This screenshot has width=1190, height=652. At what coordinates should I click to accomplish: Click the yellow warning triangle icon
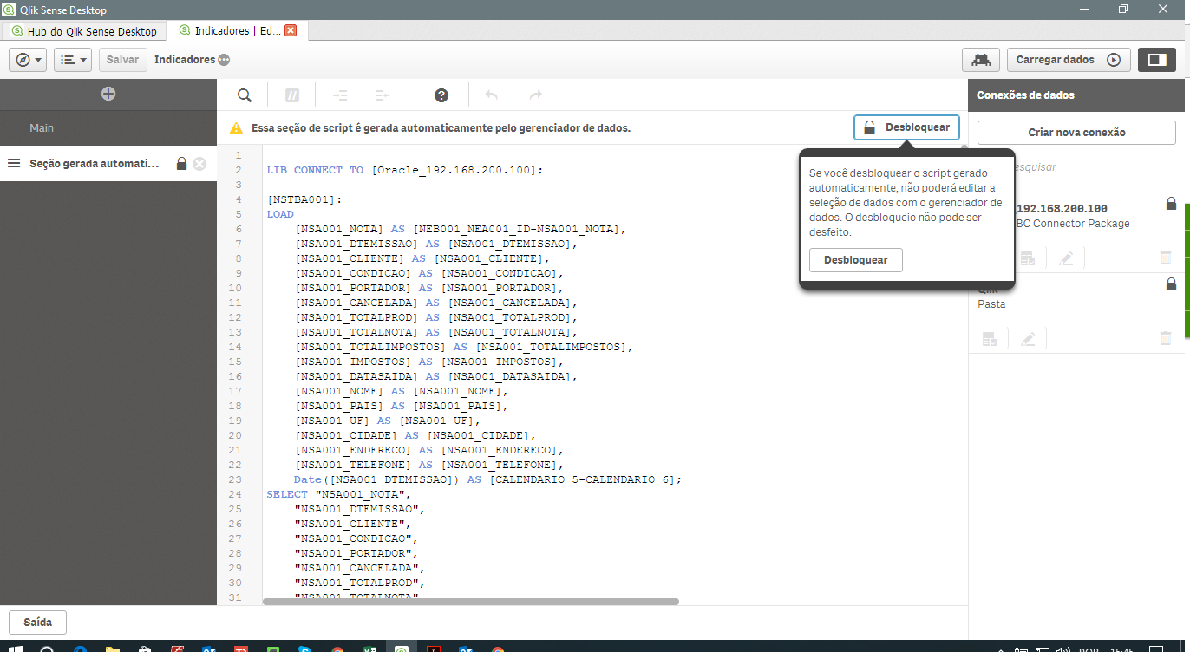236,127
